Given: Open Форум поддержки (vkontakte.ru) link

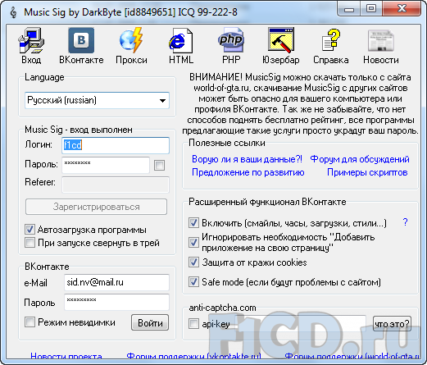Looking at the screenshot, I should pyautogui.click(x=193, y=356).
